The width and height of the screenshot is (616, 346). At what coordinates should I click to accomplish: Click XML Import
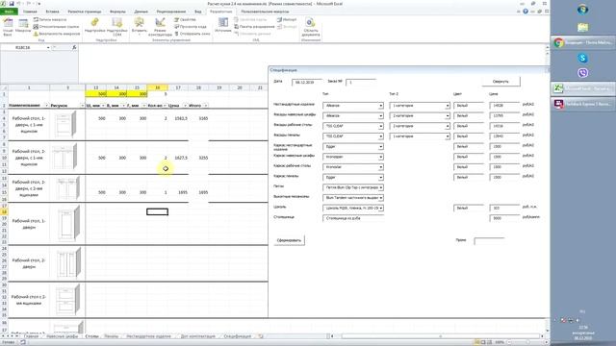(287, 19)
